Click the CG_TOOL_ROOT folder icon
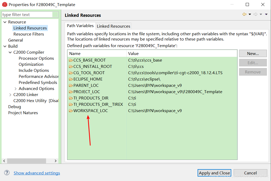 point(71,73)
